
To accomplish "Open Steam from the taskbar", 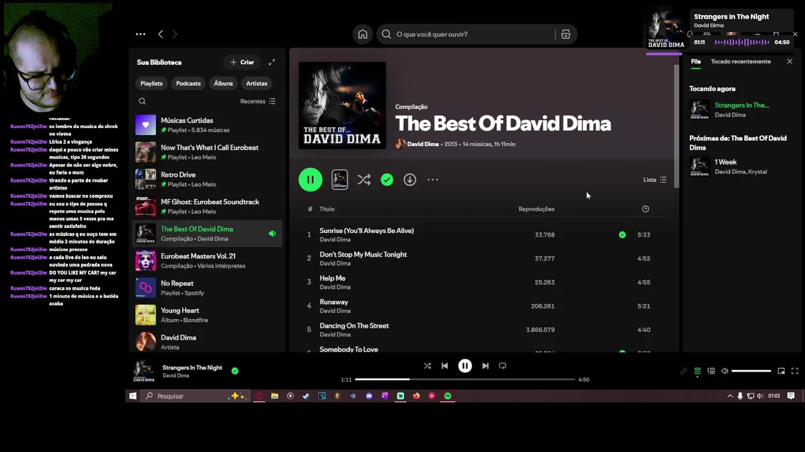I will 306,396.
